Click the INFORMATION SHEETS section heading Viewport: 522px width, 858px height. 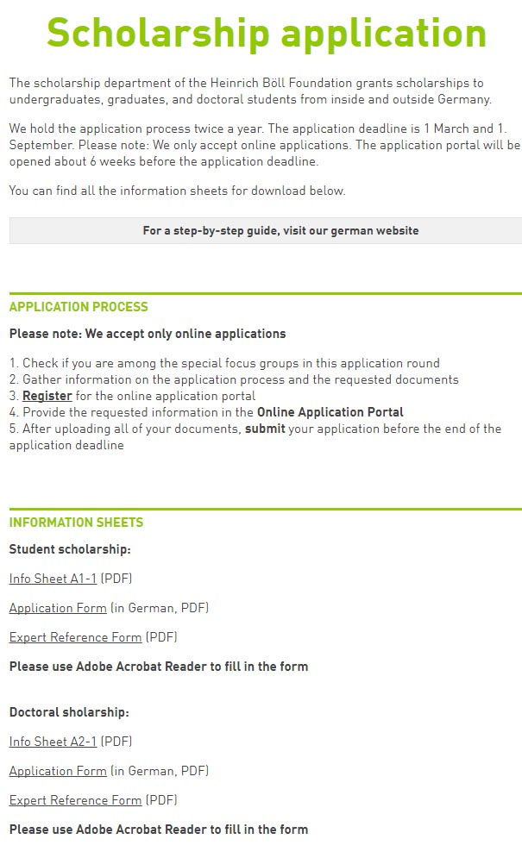pyautogui.click(x=76, y=522)
